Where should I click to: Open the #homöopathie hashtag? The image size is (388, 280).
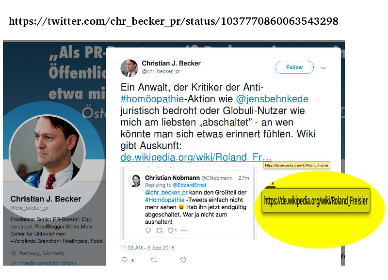(x=152, y=99)
